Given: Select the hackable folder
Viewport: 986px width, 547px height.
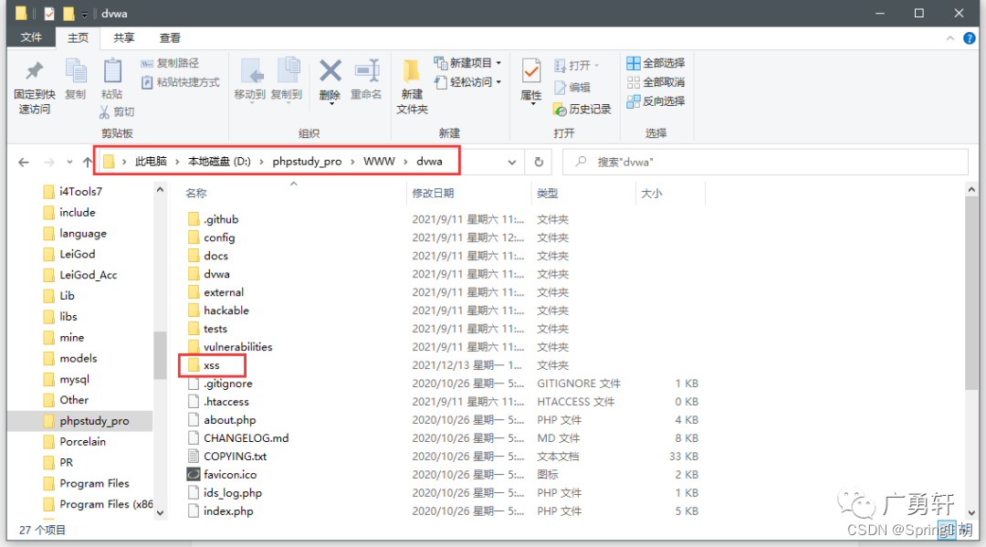Looking at the screenshot, I should (x=226, y=310).
